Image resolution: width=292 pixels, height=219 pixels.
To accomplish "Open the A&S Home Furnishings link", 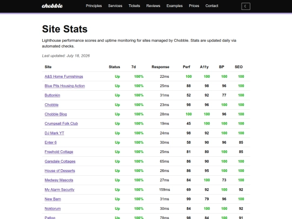I will click(64, 77).
